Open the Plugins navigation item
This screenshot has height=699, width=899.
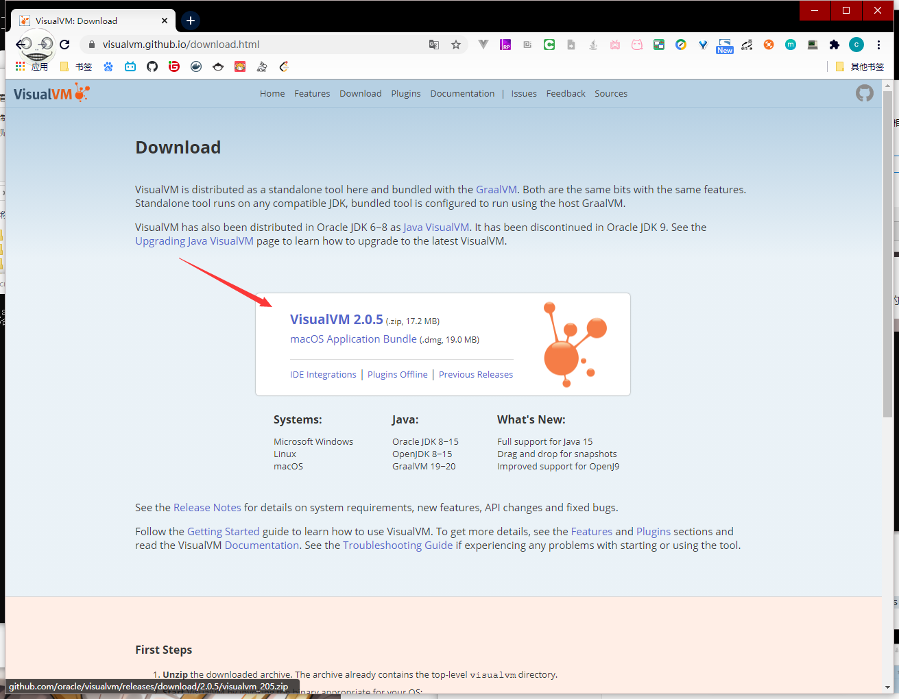(x=406, y=94)
